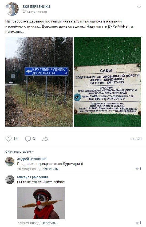146x227 pixels.
Task: Like Андрей Затонский's comment heart
Action: (x=137, y=169)
